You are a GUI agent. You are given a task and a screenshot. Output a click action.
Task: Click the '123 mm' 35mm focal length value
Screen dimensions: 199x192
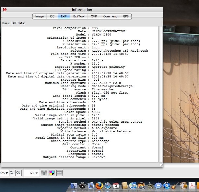click(x=98, y=138)
